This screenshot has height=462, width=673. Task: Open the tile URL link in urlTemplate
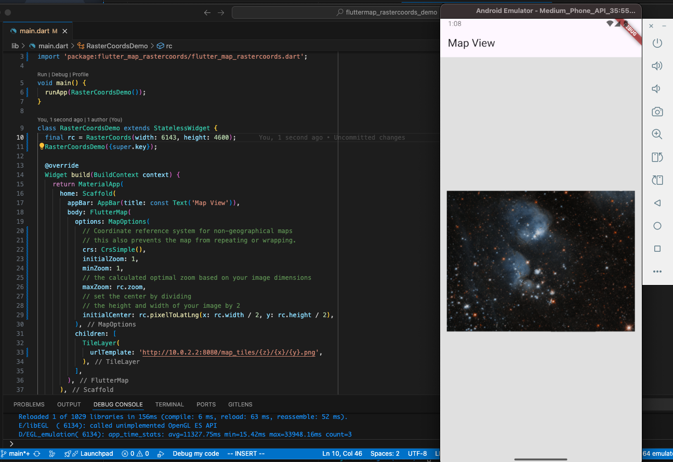229,352
